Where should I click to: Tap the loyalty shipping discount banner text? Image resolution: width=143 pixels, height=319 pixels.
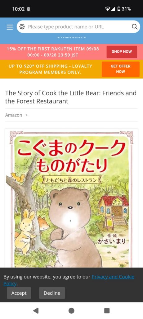(50, 69)
